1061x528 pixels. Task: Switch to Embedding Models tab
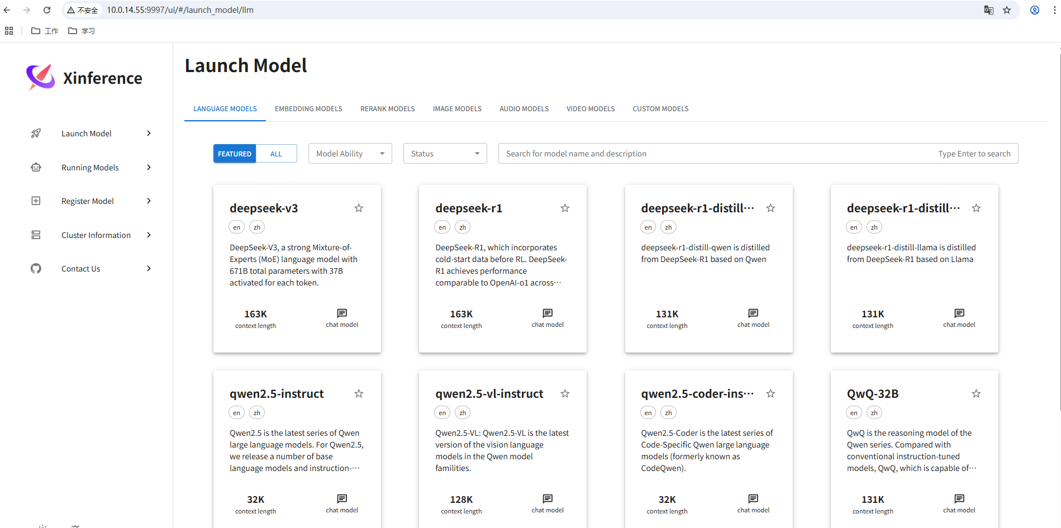coord(308,109)
